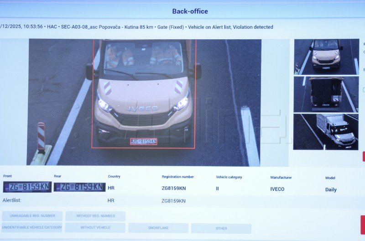Image resolution: width=365 pixels, height=241 pixels.
Task: Click the Rear license plate crop image
Action: point(79,187)
